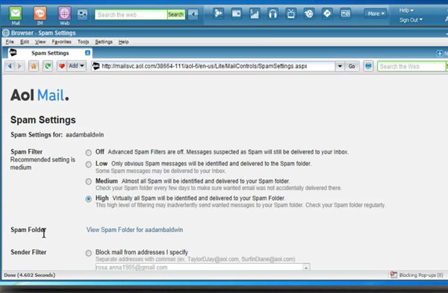Click the username aadambaldwin text
The width and height of the screenshot is (448, 293).
[x=85, y=135]
